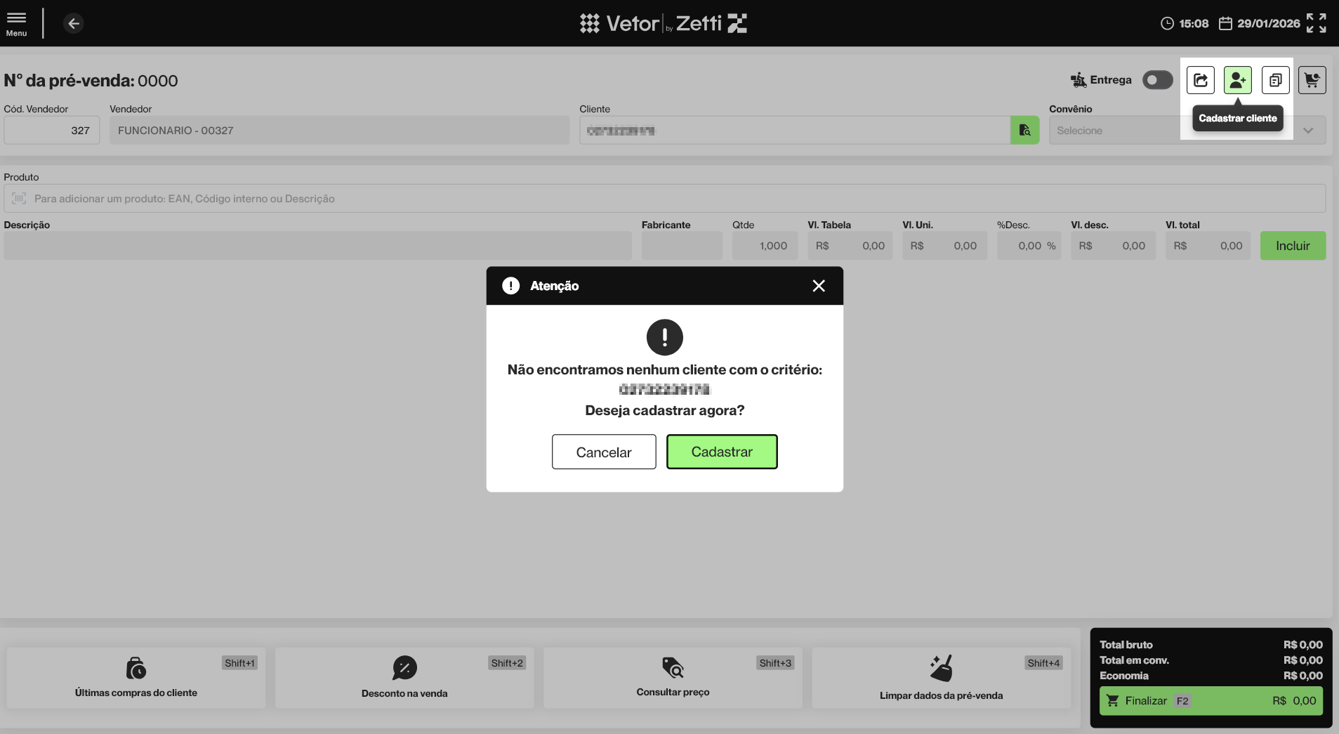Click the Vl. desc. field
Image resolution: width=1339 pixels, height=734 pixels.
1114,246
